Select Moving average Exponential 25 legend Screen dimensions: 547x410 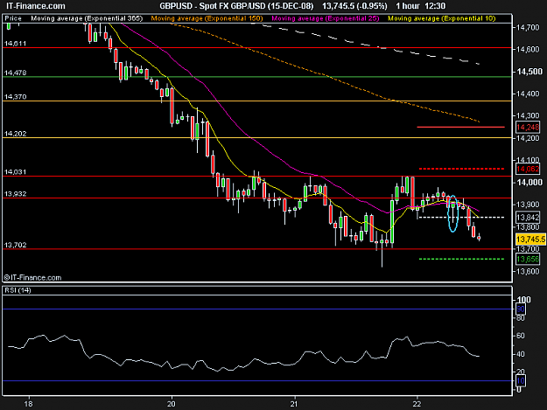[325, 18]
